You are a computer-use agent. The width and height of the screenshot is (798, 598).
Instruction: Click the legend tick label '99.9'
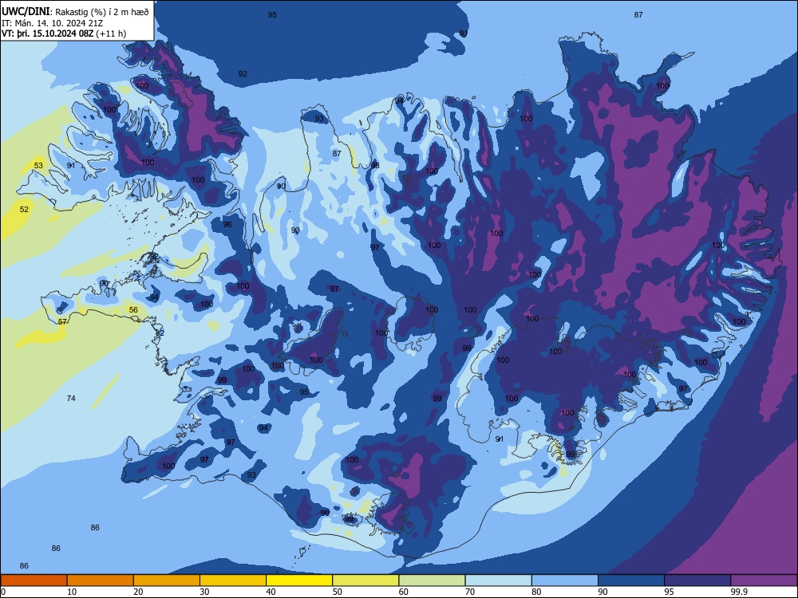(x=738, y=592)
